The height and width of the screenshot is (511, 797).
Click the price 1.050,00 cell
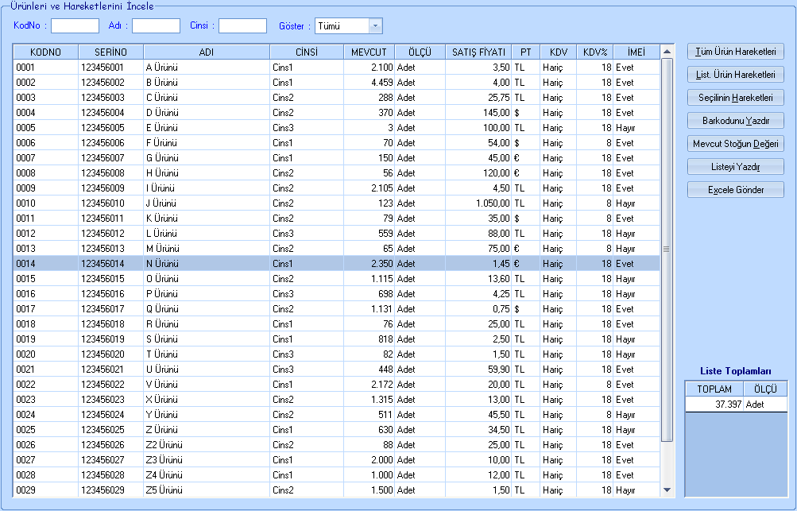pos(478,203)
